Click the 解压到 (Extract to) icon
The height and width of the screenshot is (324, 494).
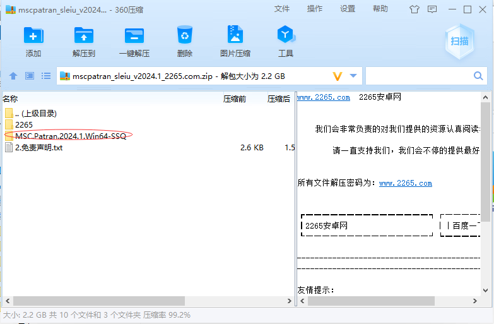[x=84, y=35]
